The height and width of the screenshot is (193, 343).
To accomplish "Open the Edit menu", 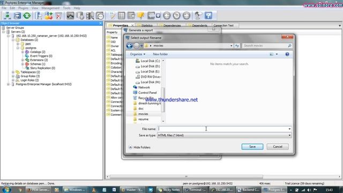I will coord(12,8).
